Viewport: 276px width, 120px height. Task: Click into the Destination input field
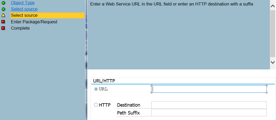tap(209, 105)
